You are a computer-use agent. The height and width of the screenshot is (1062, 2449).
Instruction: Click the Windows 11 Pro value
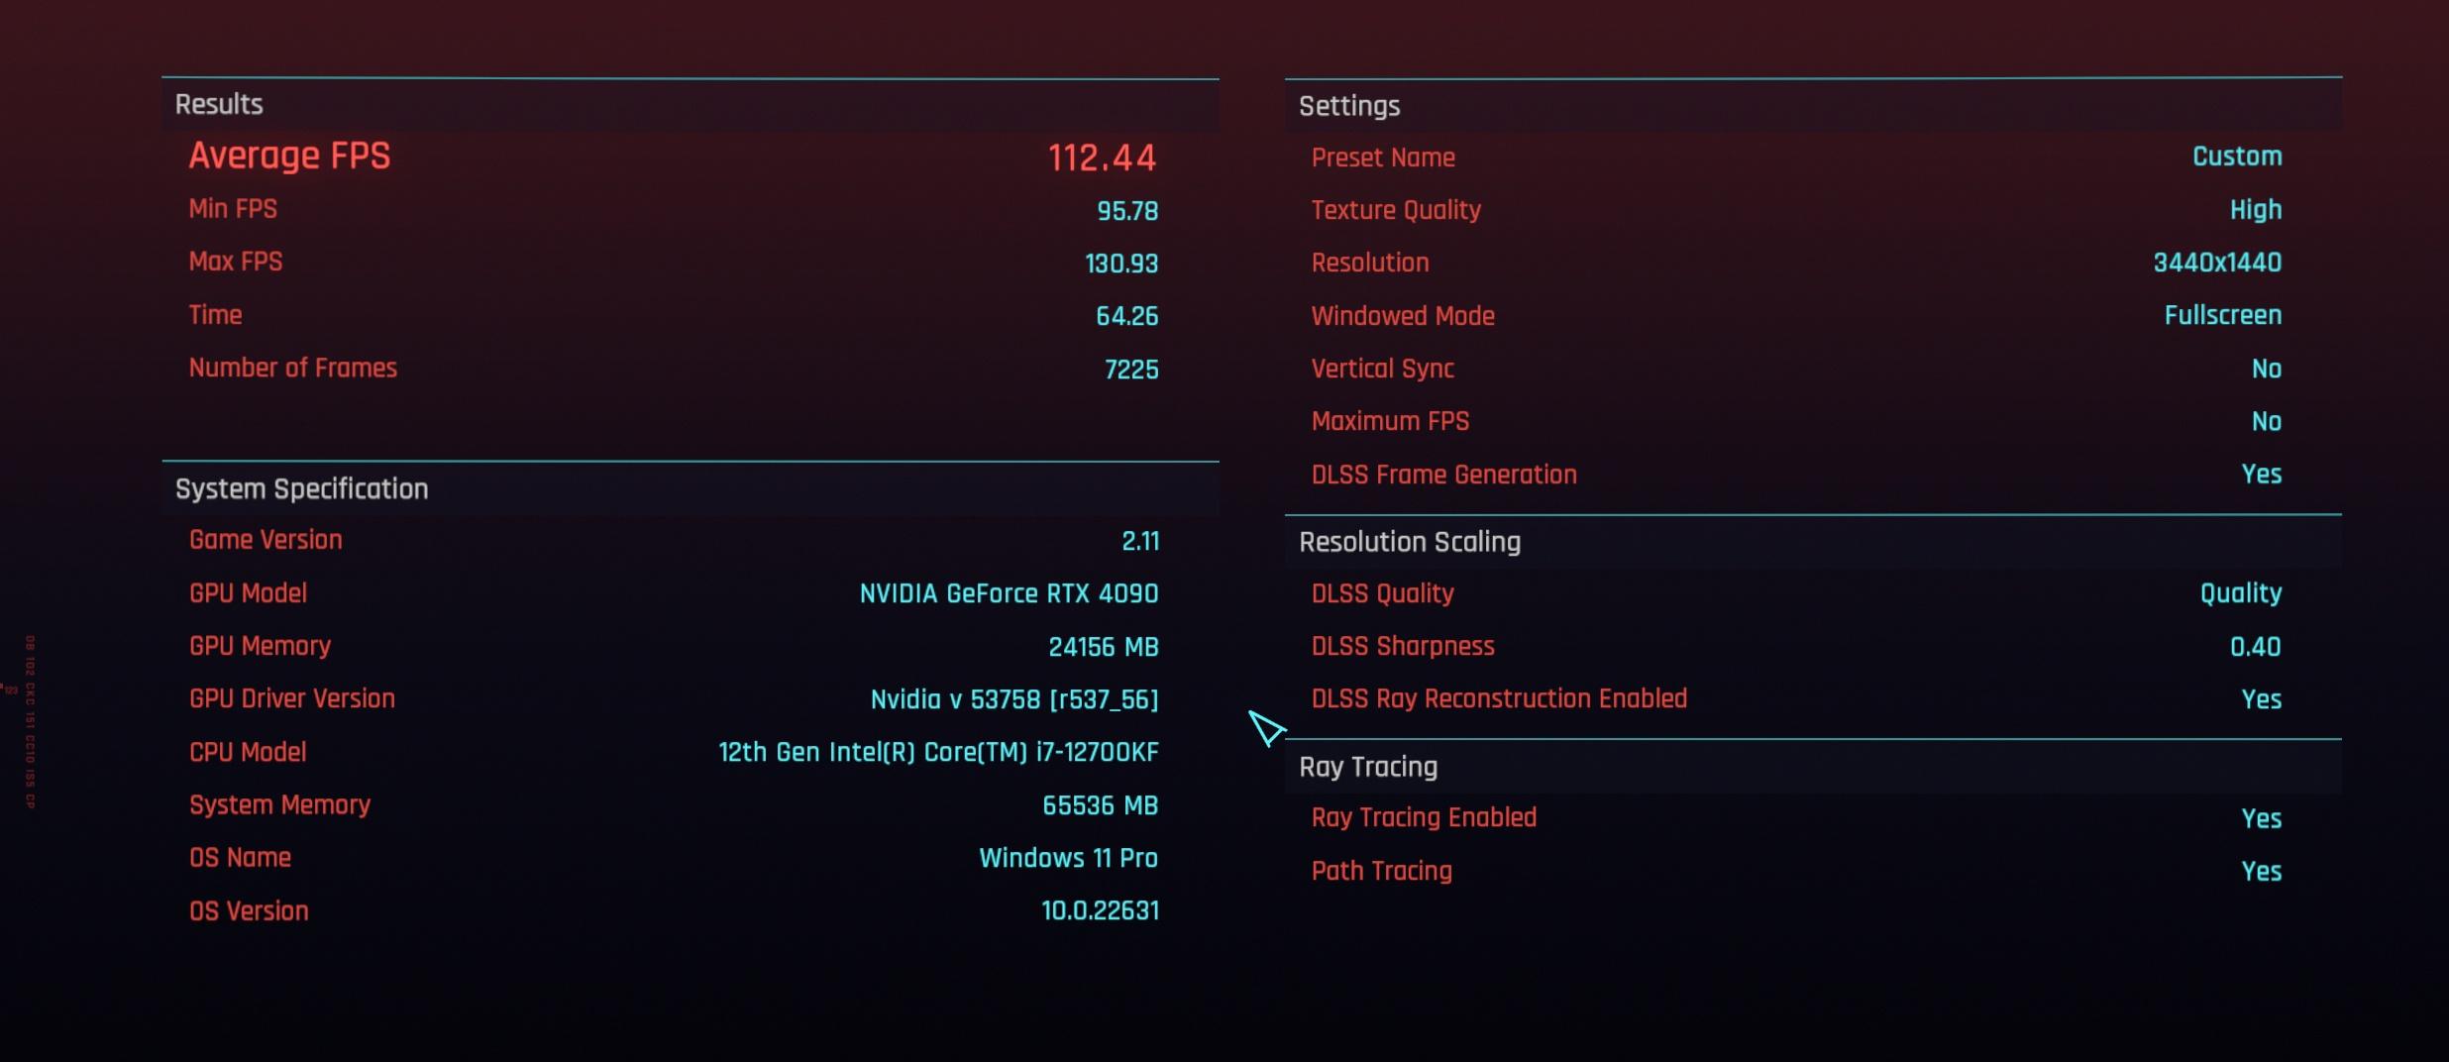coord(1068,858)
